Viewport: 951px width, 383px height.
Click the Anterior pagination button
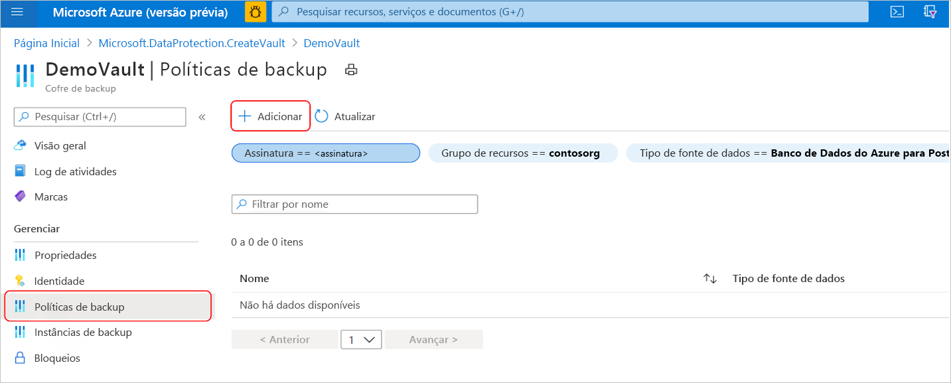pos(285,339)
